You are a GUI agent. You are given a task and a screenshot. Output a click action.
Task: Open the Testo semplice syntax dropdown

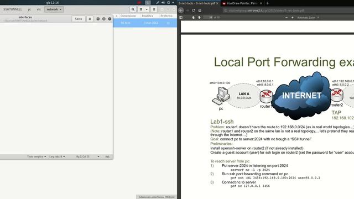(x=37, y=156)
